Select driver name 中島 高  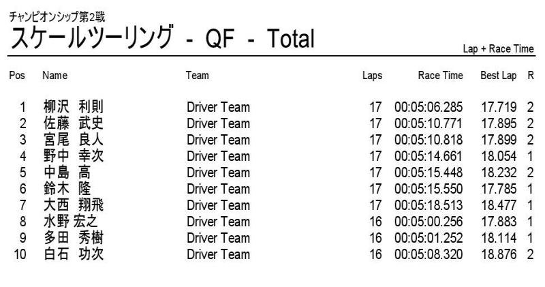(67, 172)
